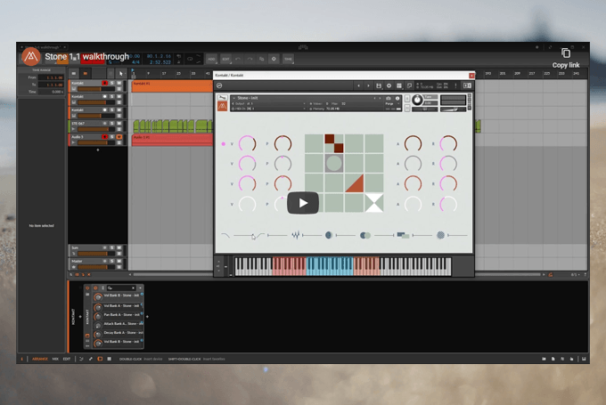Click the undo arrow in top toolbar

(x=238, y=59)
